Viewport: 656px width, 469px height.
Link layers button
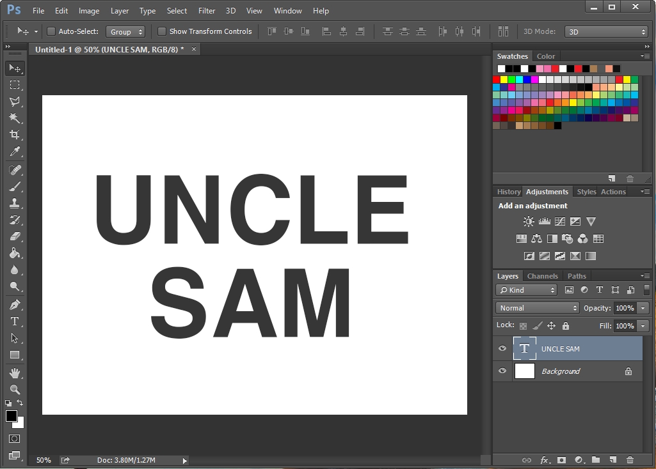tap(527, 460)
